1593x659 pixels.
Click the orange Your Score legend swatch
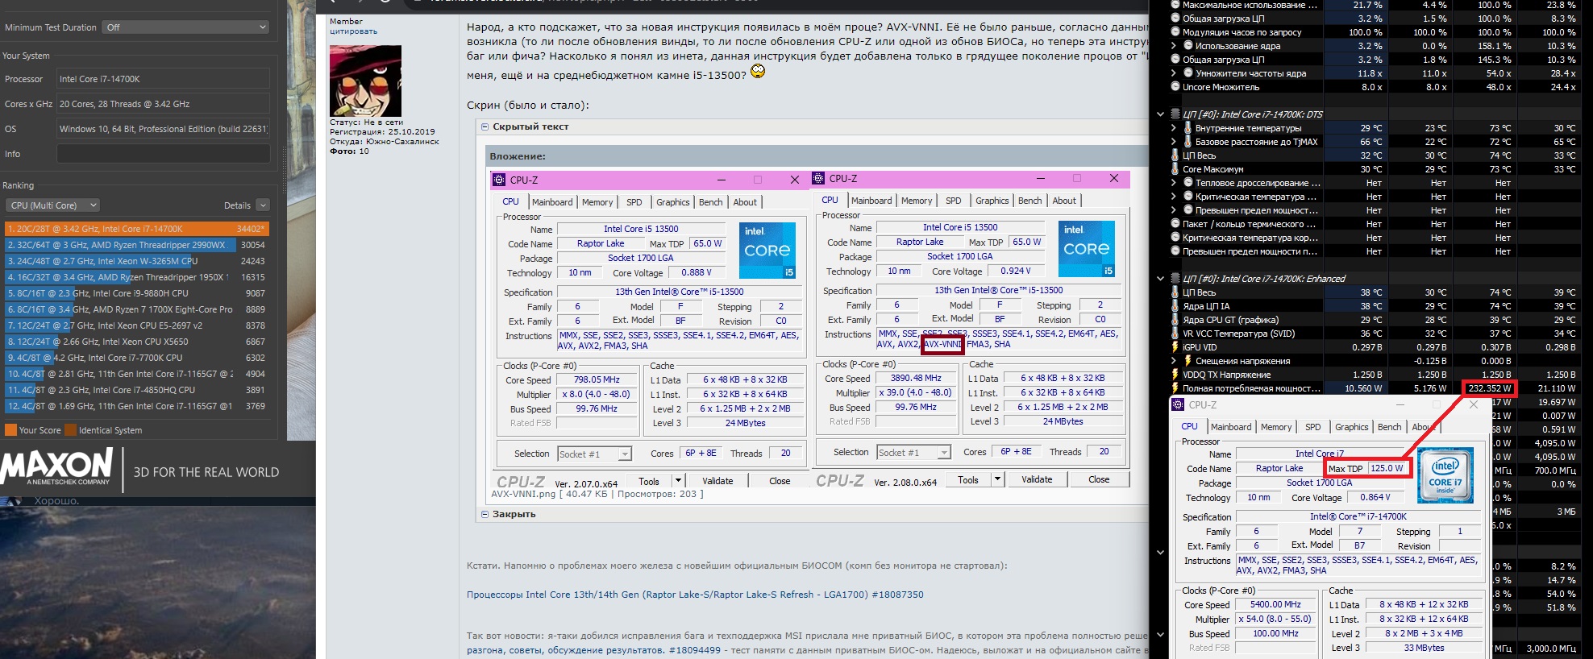coord(10,430)
